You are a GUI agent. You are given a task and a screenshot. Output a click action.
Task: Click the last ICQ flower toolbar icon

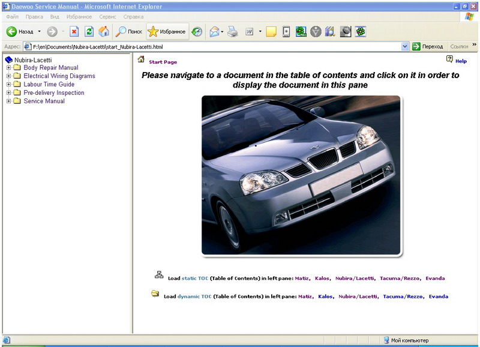361,32
